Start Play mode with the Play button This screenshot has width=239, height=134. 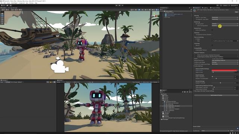[x=117, y=6]
